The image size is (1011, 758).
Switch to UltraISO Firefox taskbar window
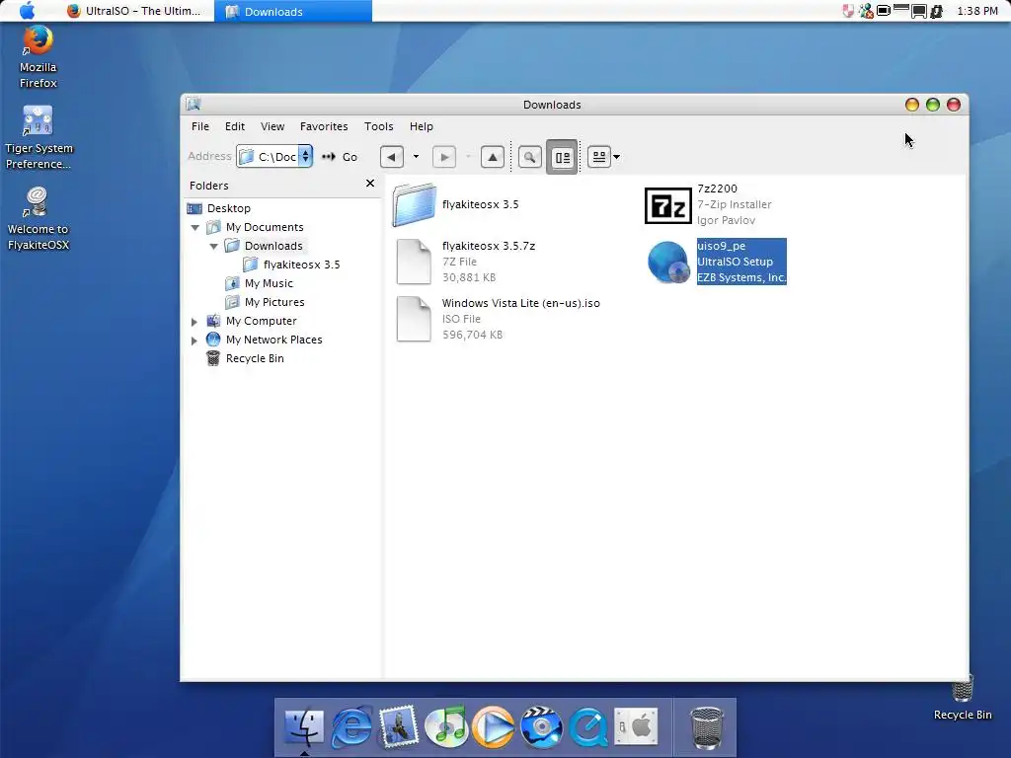[134, 11]
